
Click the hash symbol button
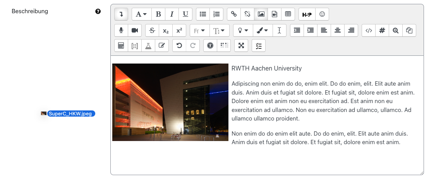tap(382, 30)
